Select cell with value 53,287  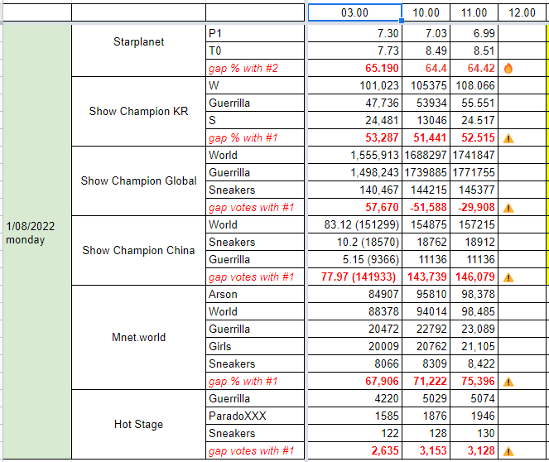354,137
